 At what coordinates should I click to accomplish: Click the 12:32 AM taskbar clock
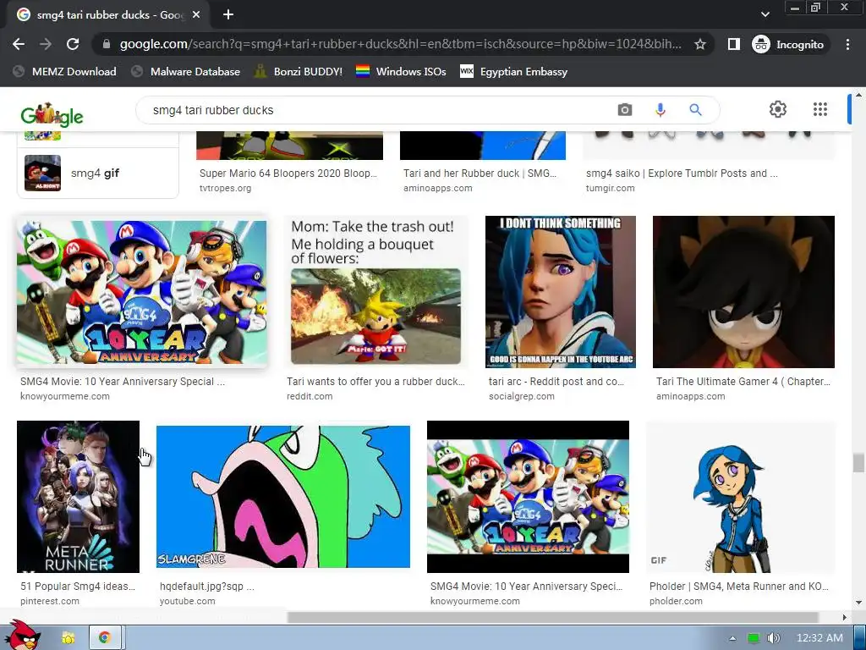pyautogui.click(x=819, y=638)
